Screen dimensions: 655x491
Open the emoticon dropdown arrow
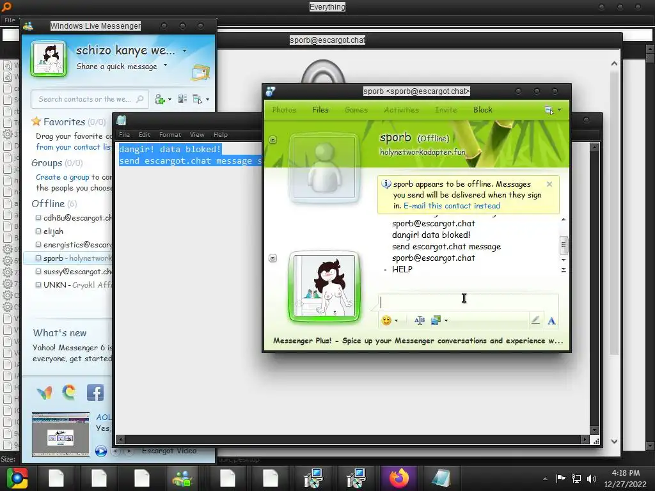click(x=396, y=321)
